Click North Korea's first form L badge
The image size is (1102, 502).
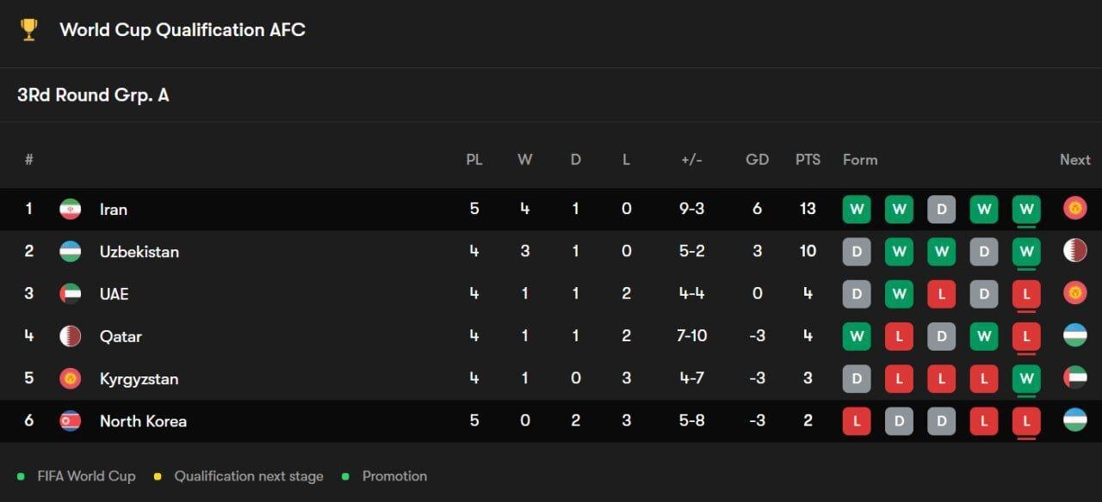(857, 421)
